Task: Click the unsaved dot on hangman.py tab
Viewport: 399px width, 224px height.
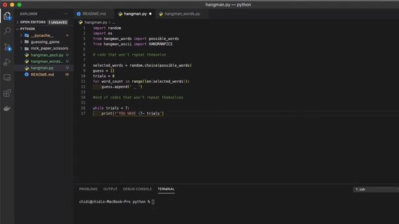Action: (x=150, y=14)
